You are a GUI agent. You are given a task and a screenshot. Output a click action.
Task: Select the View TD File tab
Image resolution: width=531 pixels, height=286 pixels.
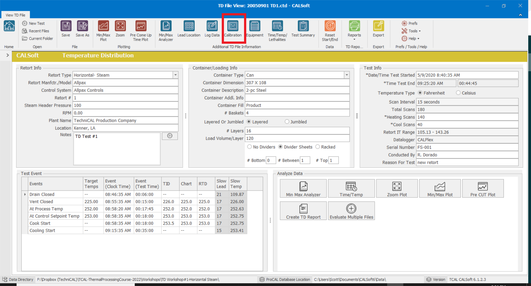pyautogui.click(x=15, y=15)
